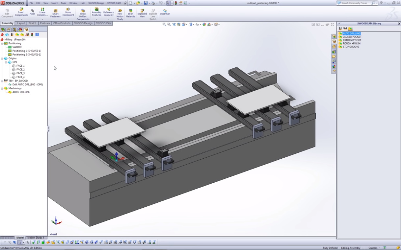
Task: Open the Insert Components dropdown arrow
Action: click(x=21, y=19)
